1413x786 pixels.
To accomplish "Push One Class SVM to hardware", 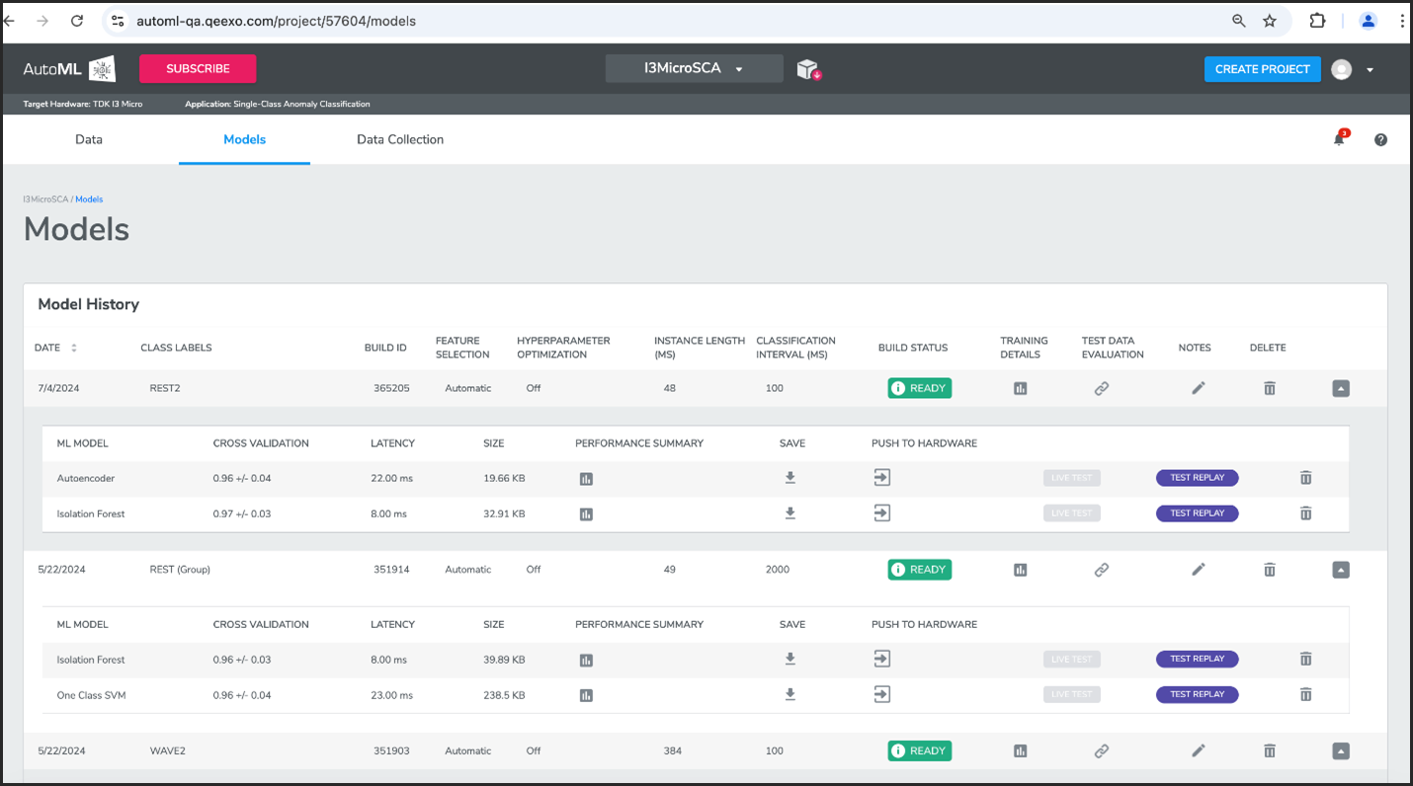I will point(882,694).
